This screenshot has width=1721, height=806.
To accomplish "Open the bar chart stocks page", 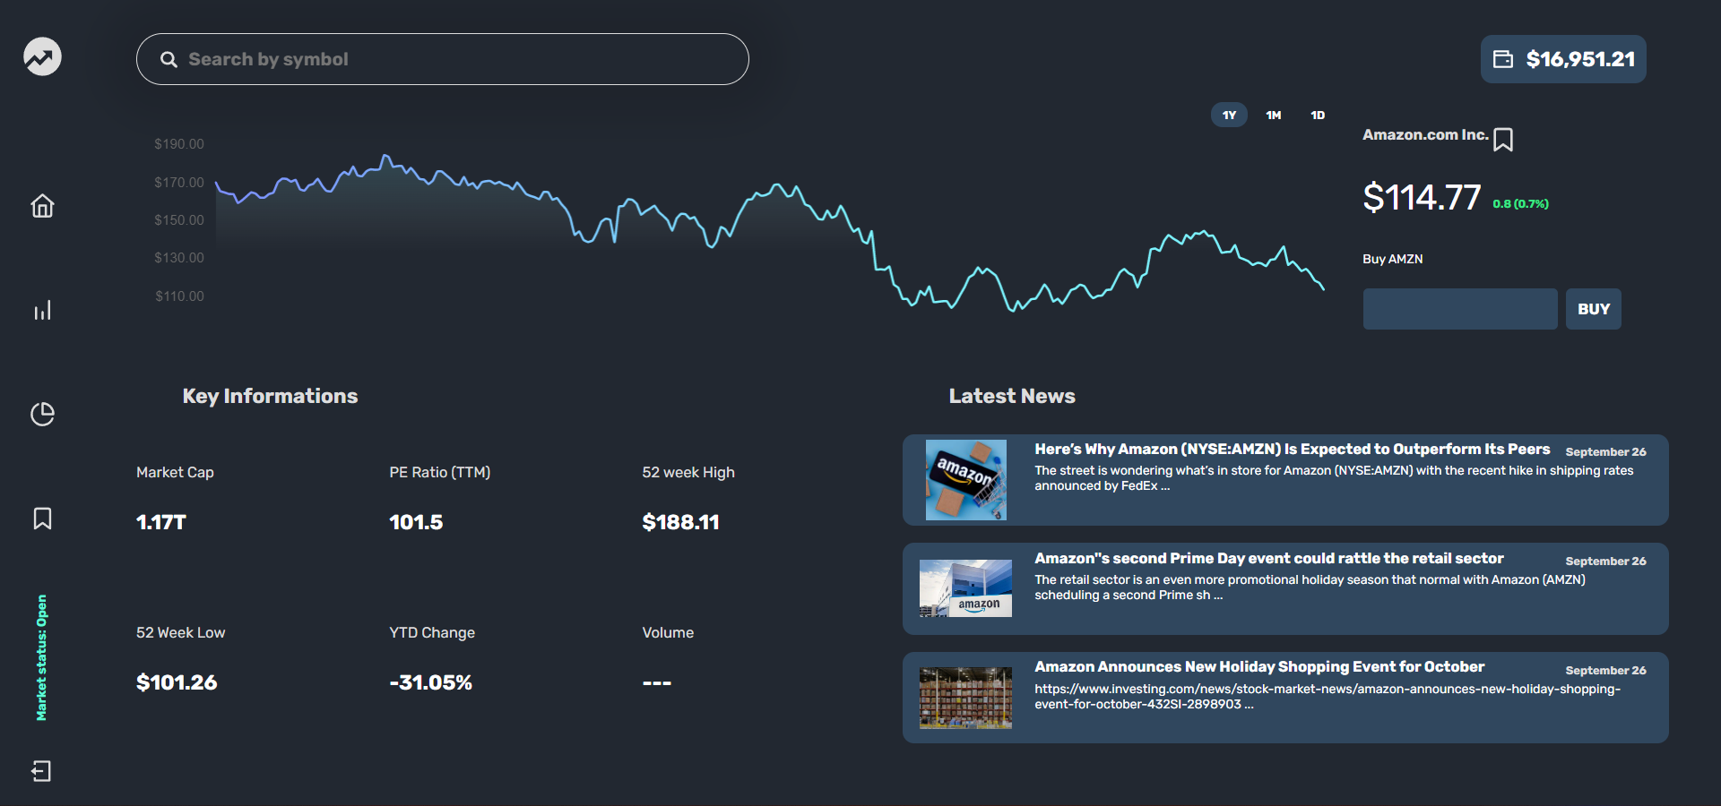I will (42, 310).
